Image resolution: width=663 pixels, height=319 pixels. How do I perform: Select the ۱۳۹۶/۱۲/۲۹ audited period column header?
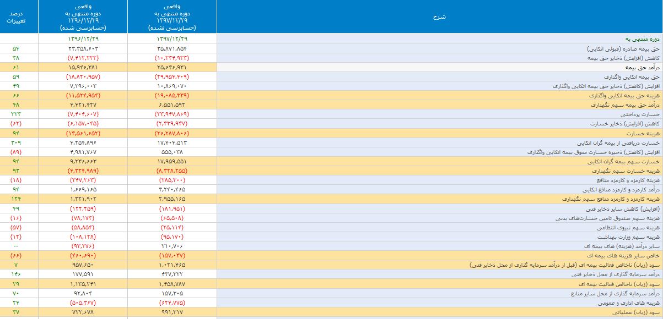83,16
